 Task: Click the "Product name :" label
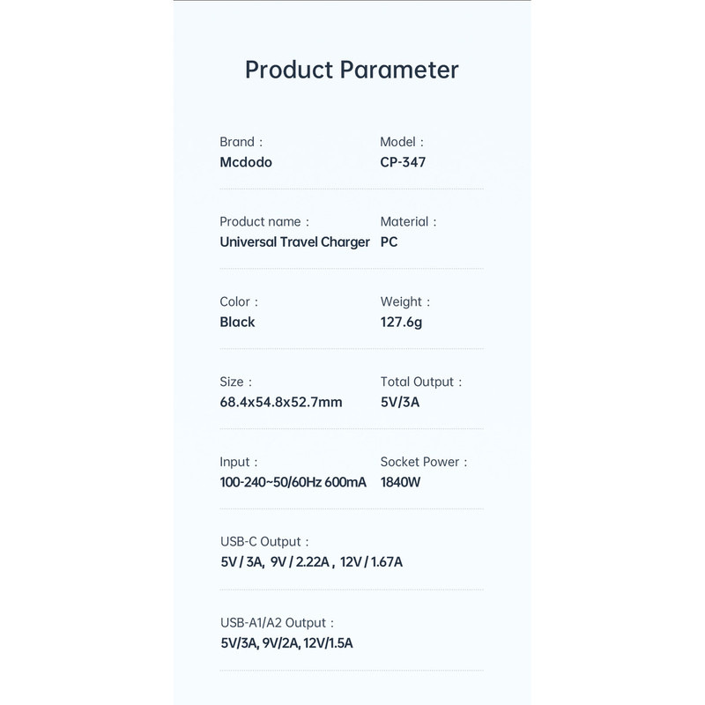(263, 222)
